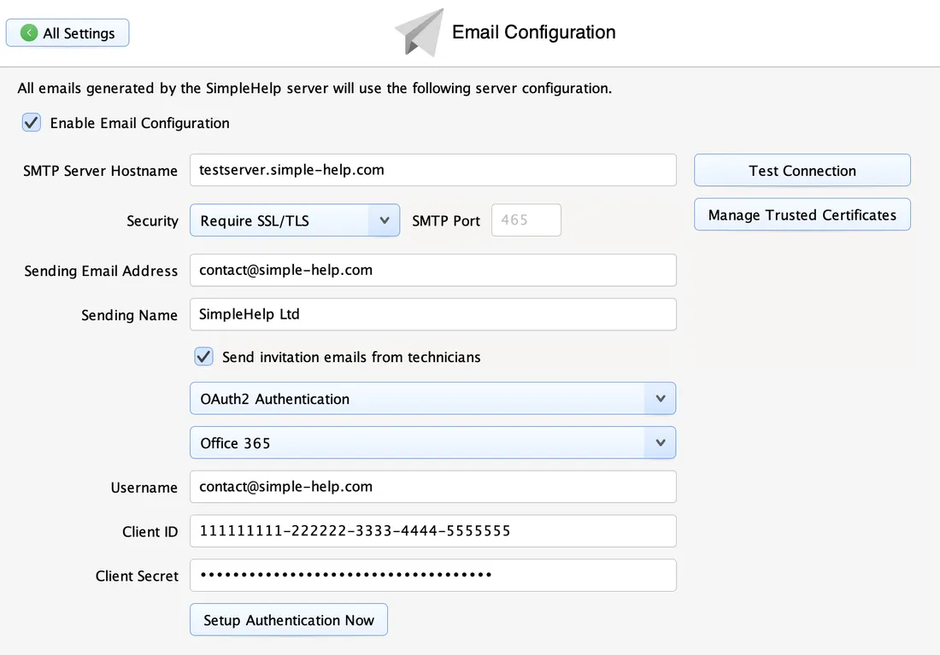
Task: Edit the Sending Name field
Action: pyautogui.click(x=432, y=314)
